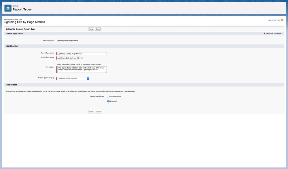
Task: Click the top Cancel button
Action: point(98,29)
